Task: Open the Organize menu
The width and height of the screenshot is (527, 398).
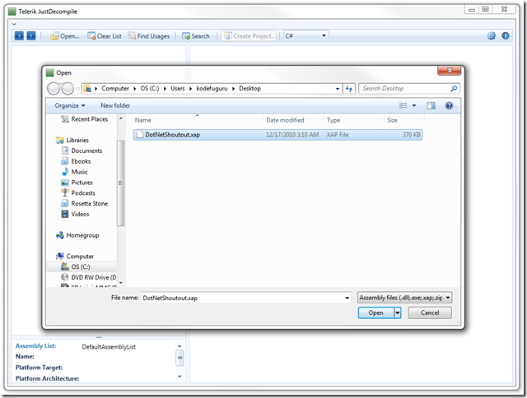Action: [x=70, y=105]
